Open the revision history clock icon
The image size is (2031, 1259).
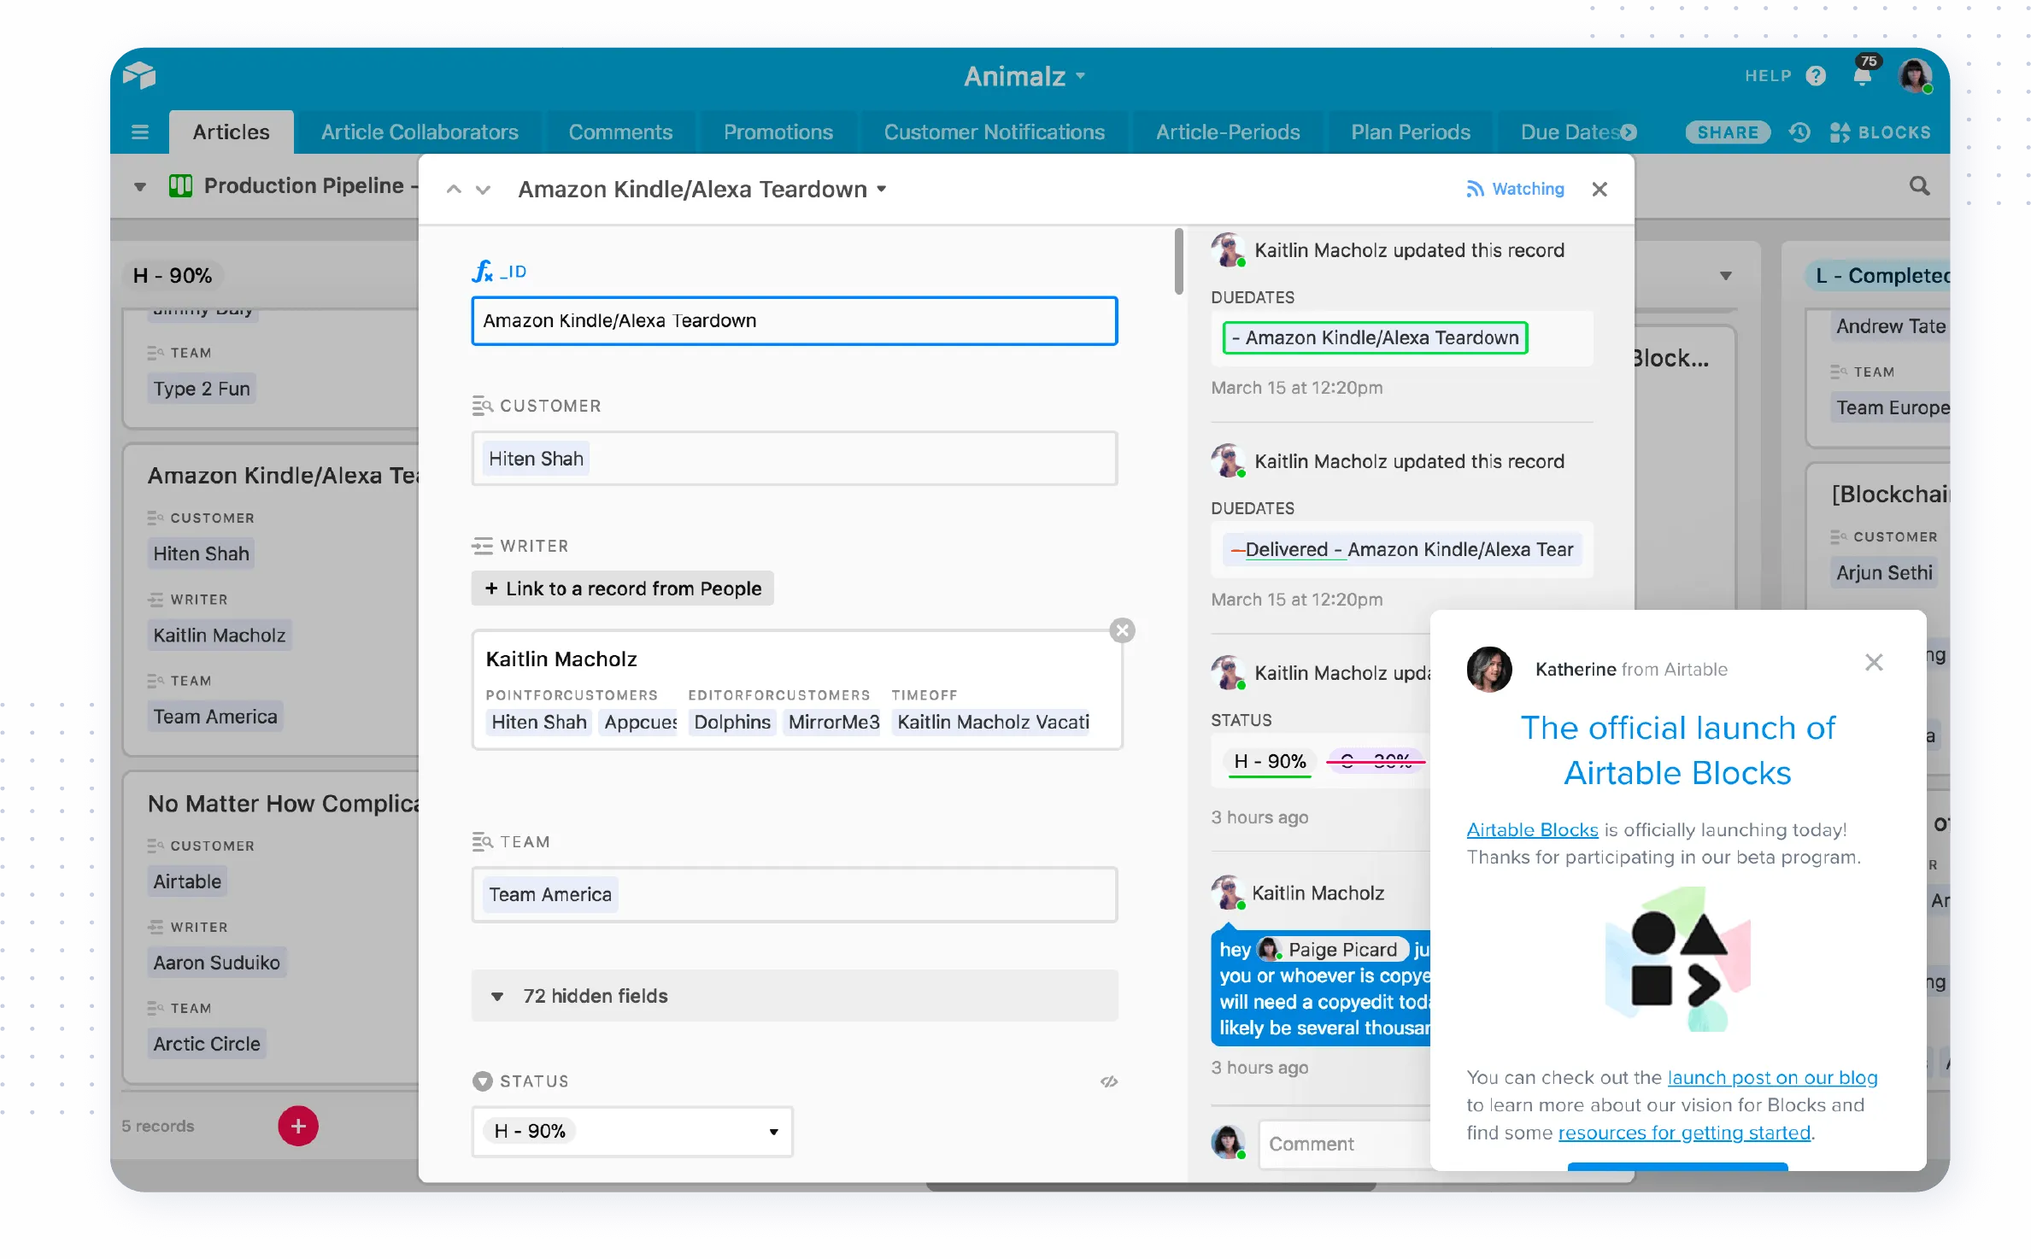tap(1799, 132)
